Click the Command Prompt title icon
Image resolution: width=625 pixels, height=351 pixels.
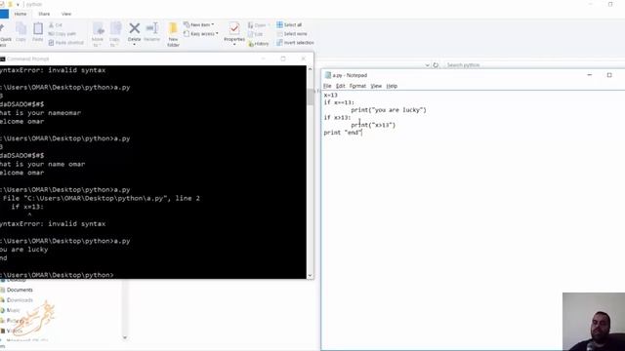[2, 58]
